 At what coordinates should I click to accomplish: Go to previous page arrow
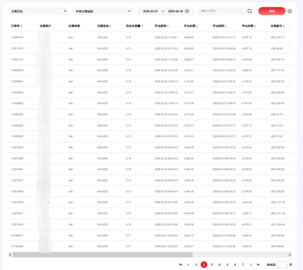[188, 265]
